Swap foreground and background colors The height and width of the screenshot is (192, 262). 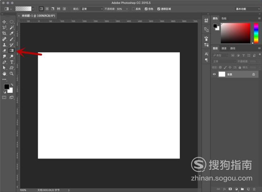coord(12,85)
